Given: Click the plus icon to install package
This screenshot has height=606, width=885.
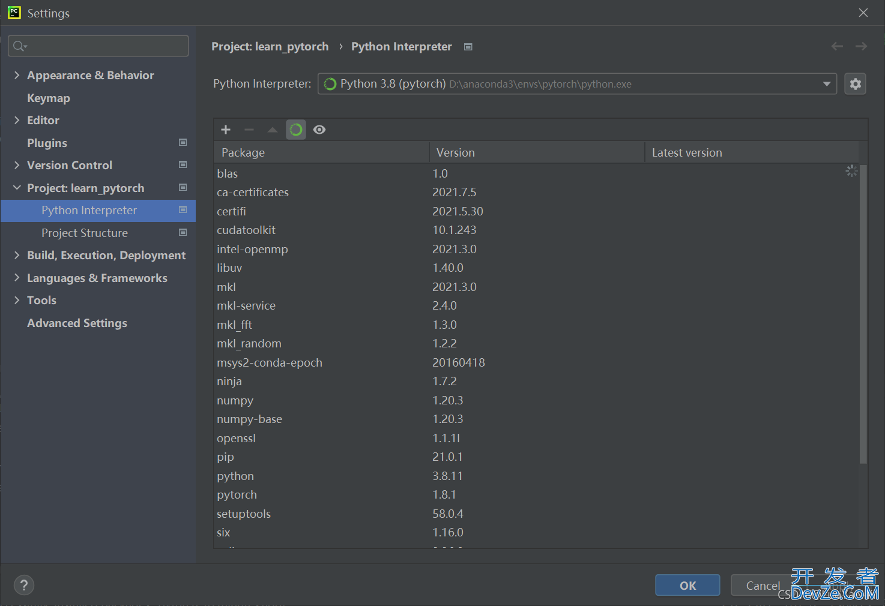Looking at the screenshot, I should 226,130.
